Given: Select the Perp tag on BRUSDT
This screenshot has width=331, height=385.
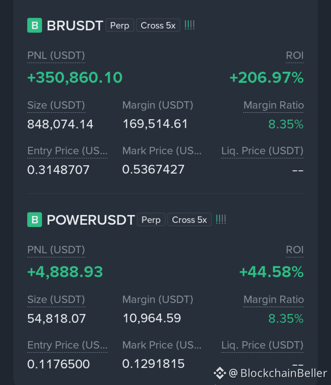Looking at the screenshot, I should (120, 25).
